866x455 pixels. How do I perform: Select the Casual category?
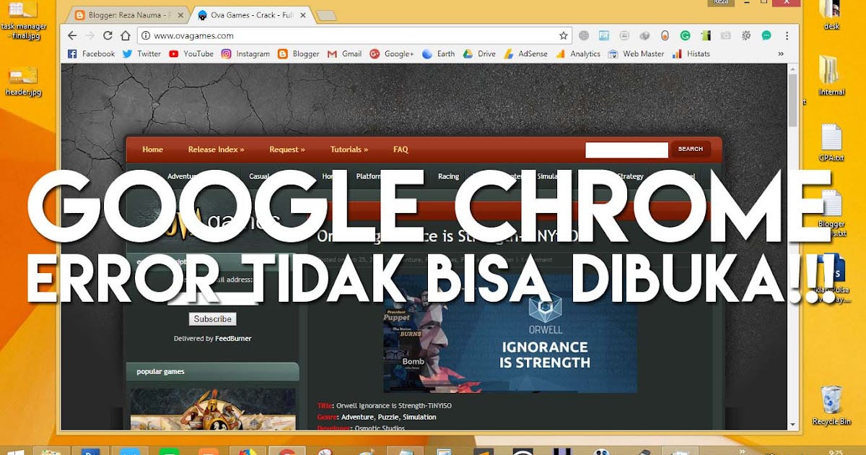point(259,176)
